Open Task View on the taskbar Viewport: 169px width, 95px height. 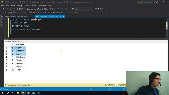[13, 93]
